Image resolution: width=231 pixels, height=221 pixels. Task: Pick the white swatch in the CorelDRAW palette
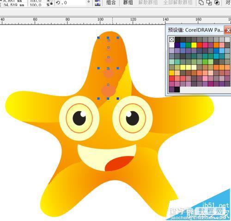[x=171, y=45]
